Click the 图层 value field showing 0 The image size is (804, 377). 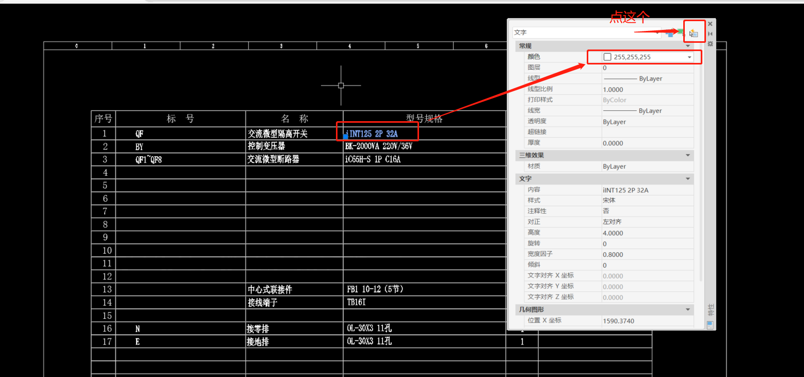click(x=648, y=68)
